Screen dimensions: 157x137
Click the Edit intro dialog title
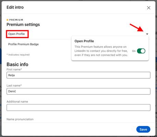pyautogui.click(x=15, y=7)
